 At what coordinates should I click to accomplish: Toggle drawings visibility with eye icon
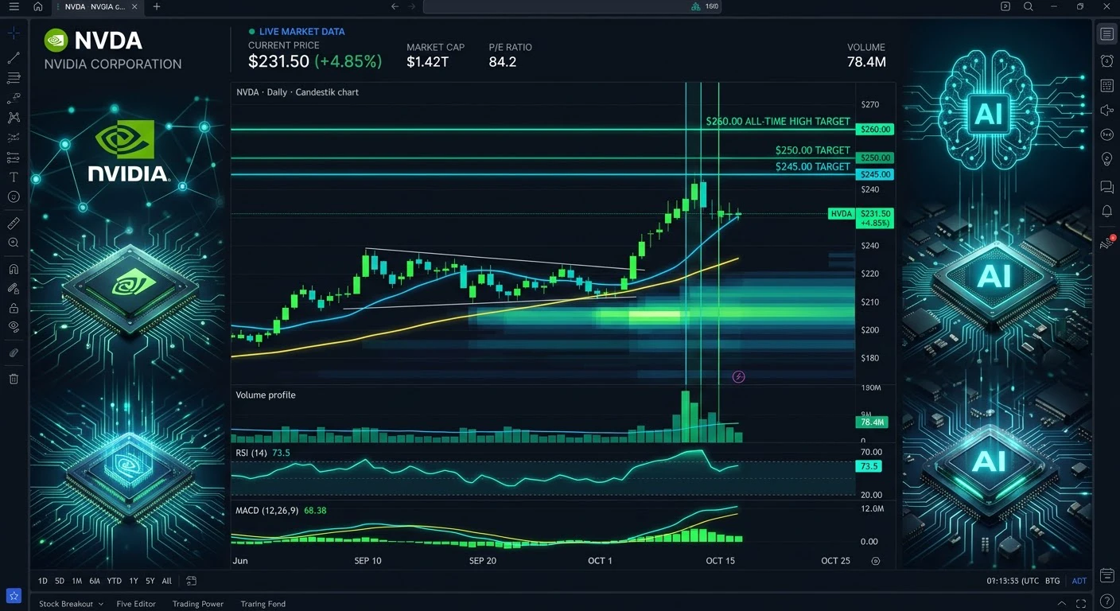pyautogui.click(x=14, y=327)
